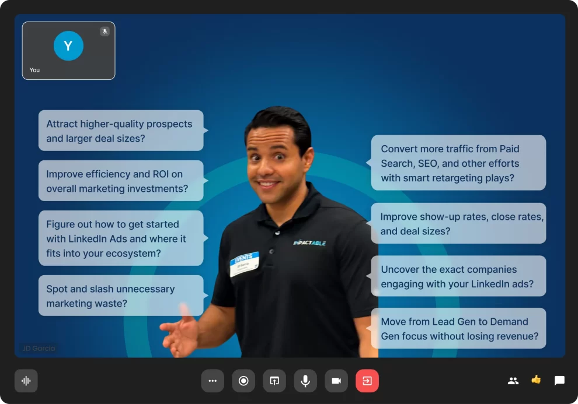Viewport: 578px width, 404px height.
Task: Click the Y avatar circle
Action: pyautogui.click(x=68, y=45)
